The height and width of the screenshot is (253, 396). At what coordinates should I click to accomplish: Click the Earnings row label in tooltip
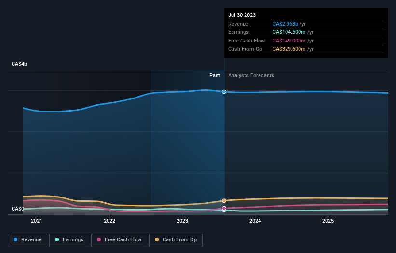pos(238,32)
